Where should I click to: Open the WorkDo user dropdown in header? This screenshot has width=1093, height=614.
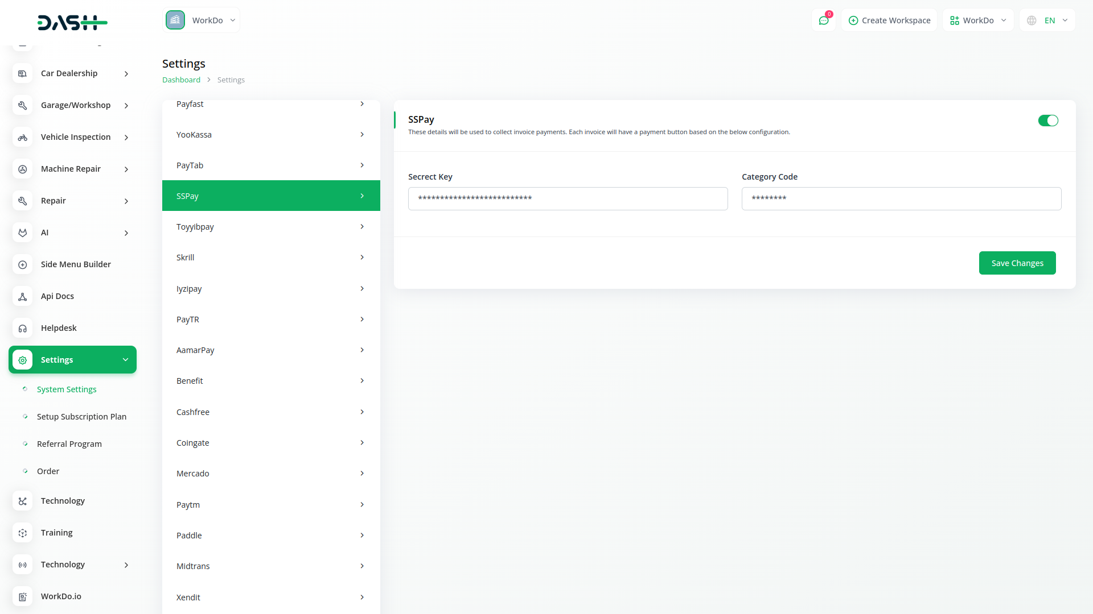pyautogui.click(x=978, y=20)
